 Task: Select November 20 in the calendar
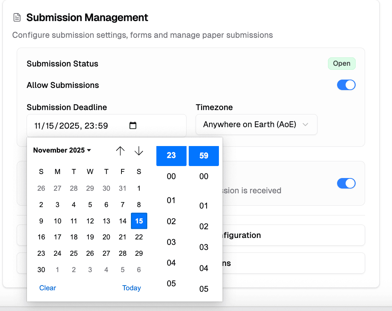106,237
